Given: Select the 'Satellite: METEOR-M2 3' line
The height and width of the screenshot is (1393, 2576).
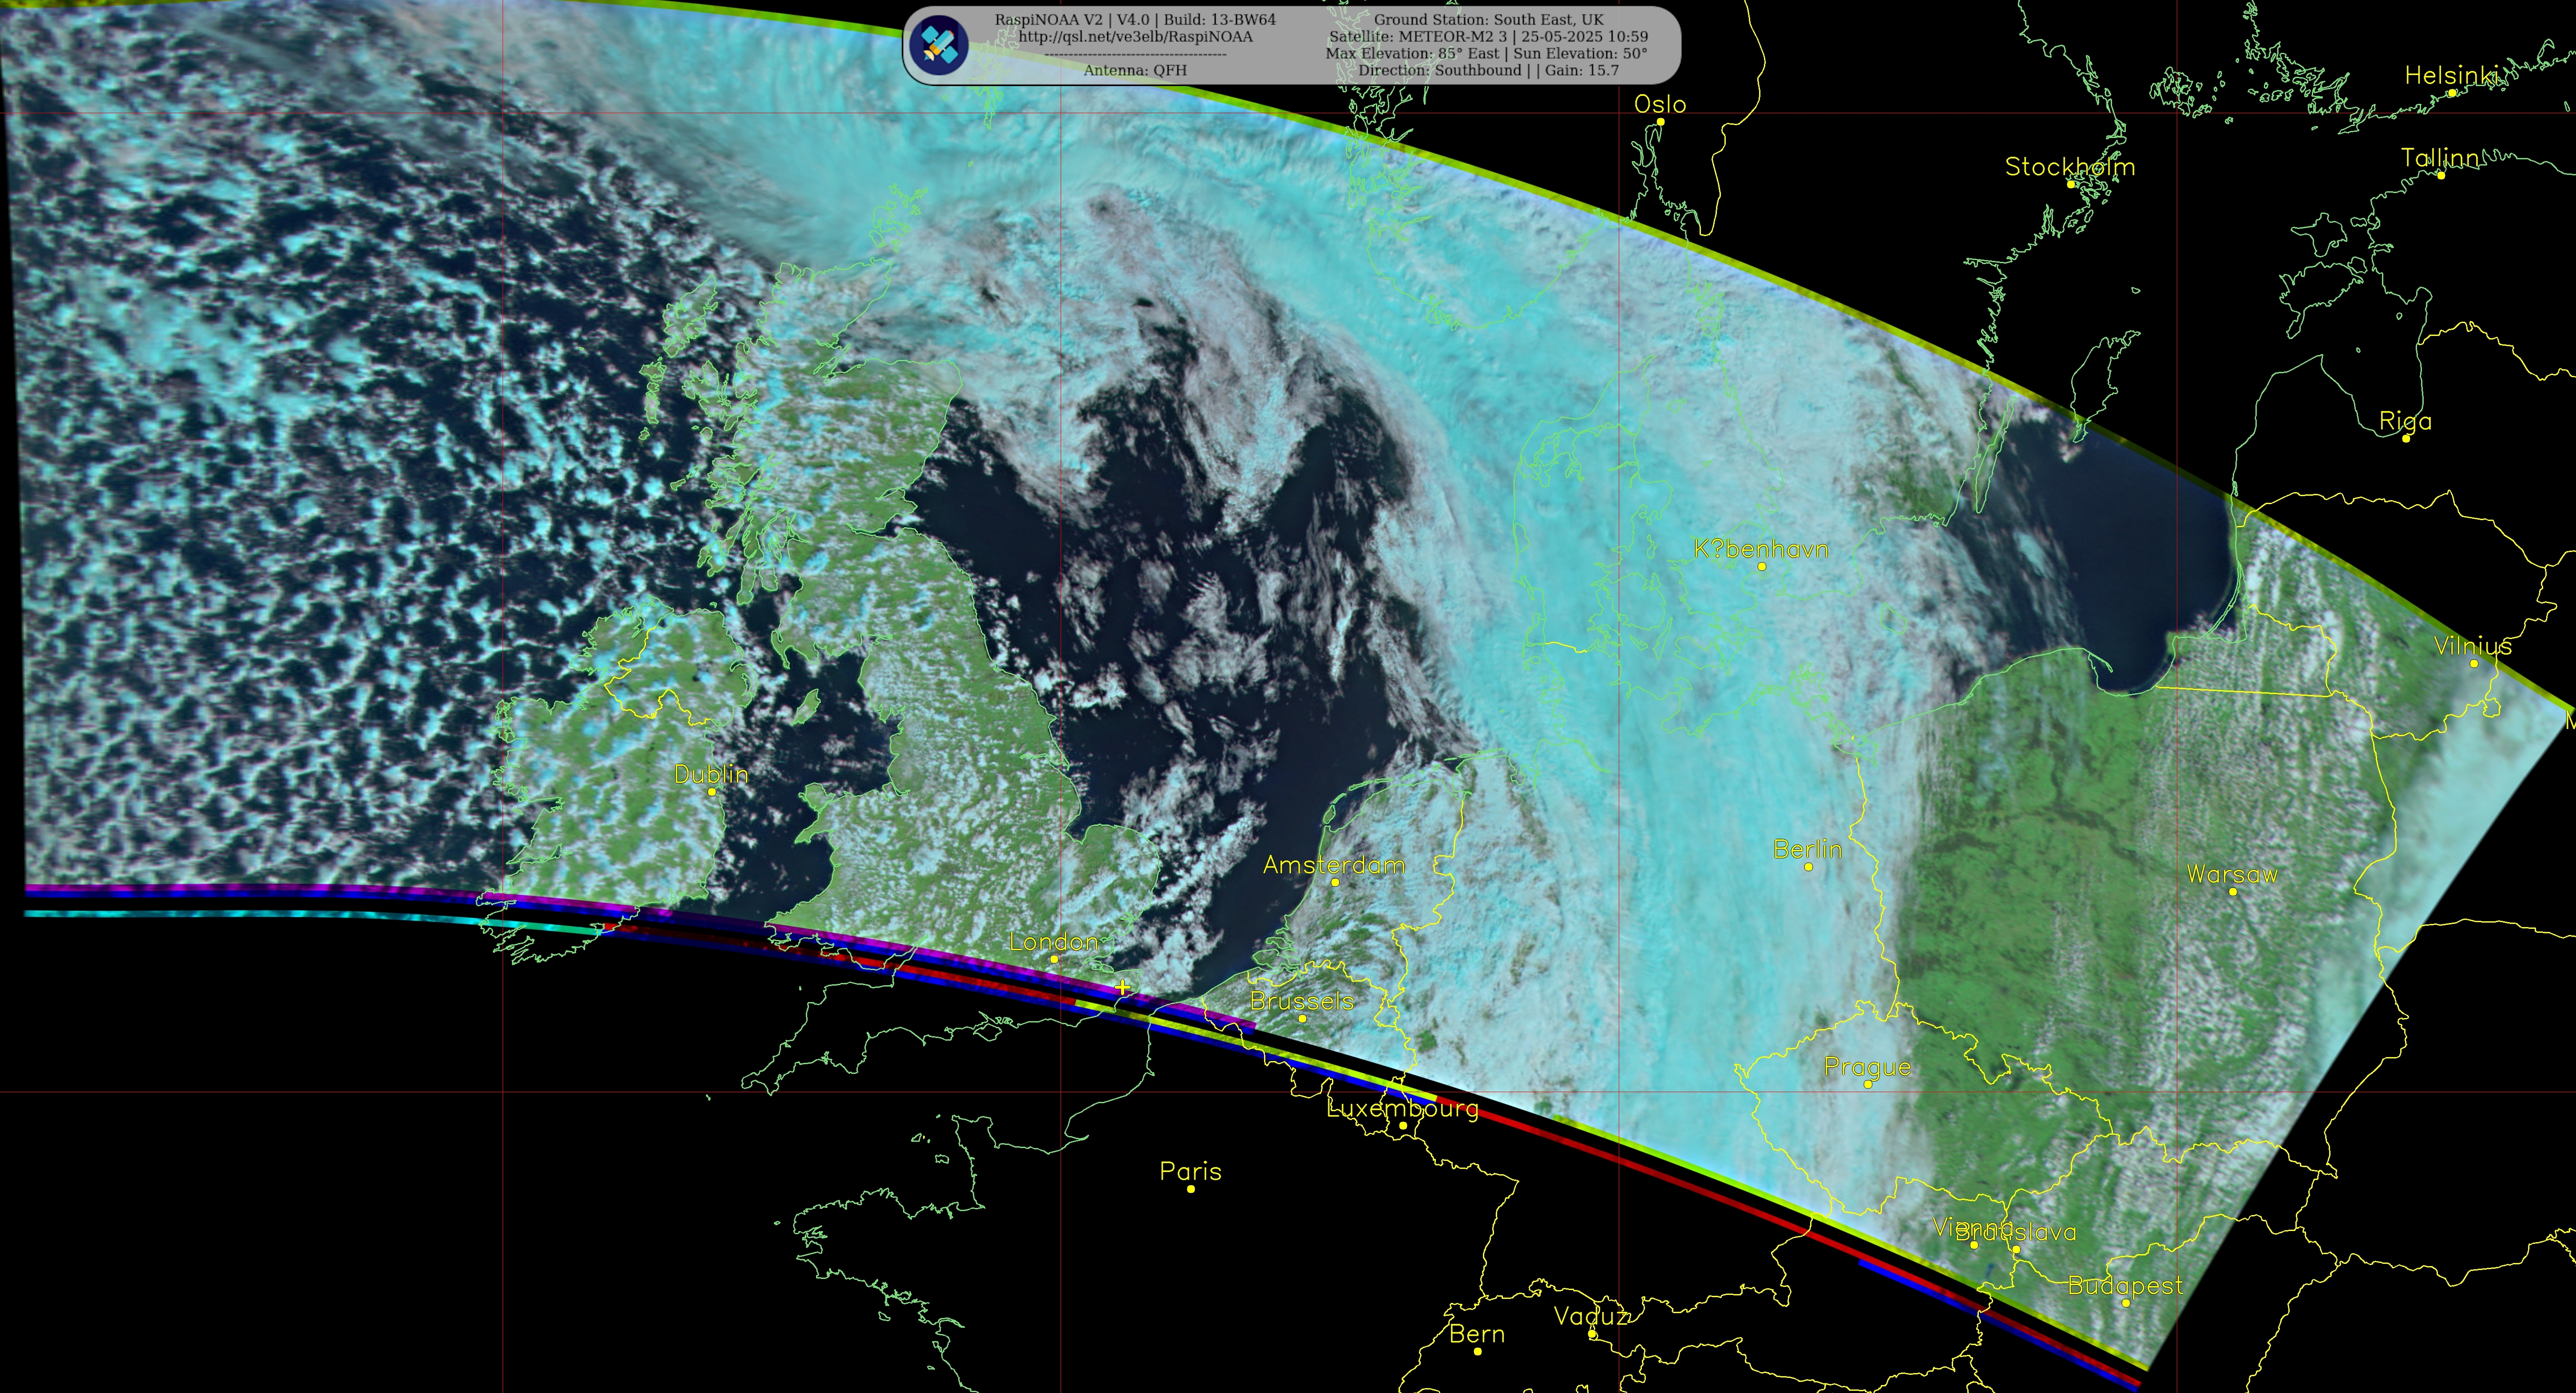Looking at the screenshot, I should (x=1488, y=37).
